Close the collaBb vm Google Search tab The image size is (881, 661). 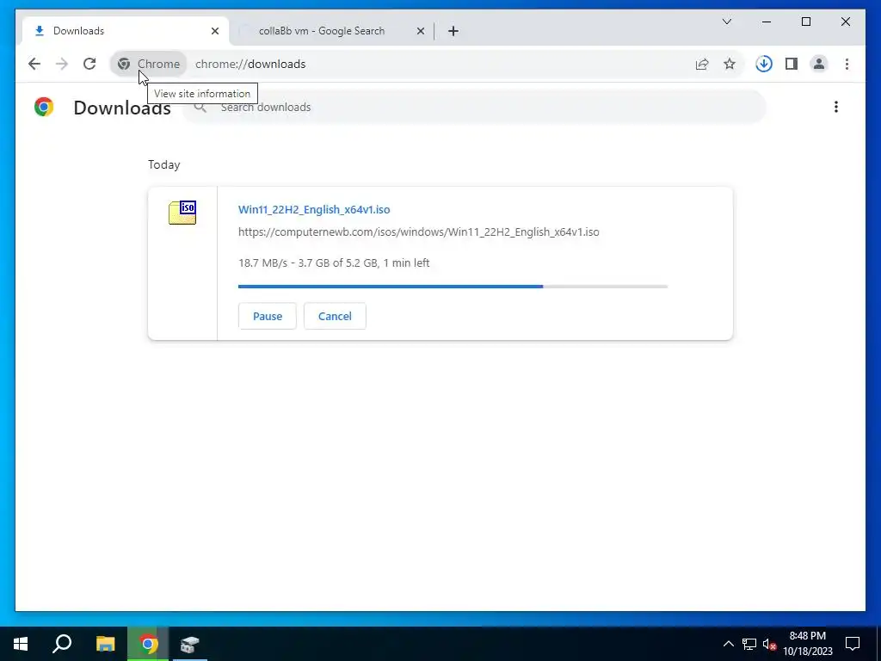pos(420,31)
